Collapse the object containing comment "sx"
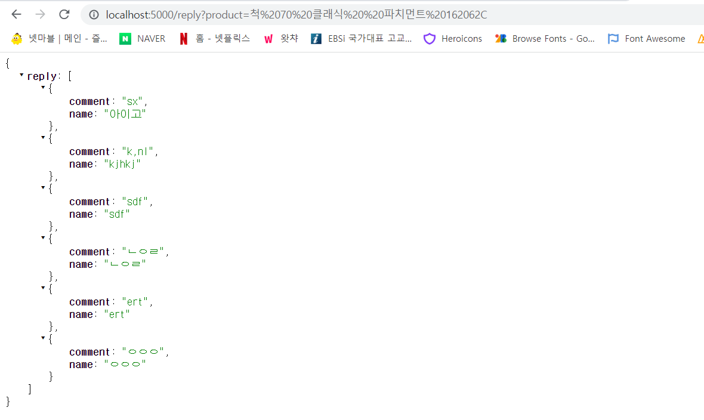This screenshot has height=420, width=704. pos(43,87)
